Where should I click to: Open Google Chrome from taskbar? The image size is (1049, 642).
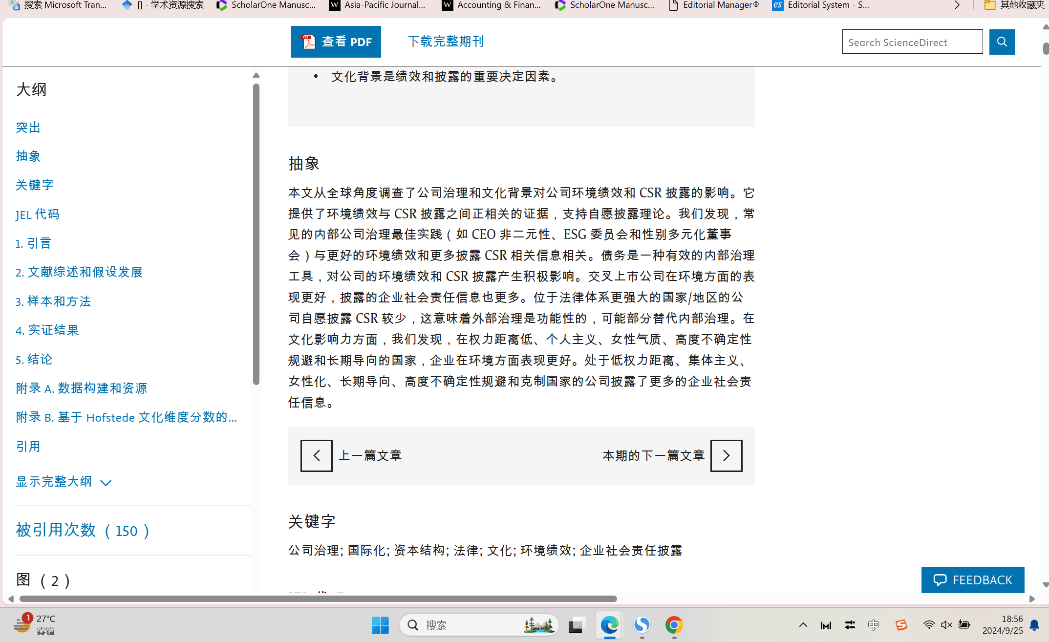click(674, 625)
